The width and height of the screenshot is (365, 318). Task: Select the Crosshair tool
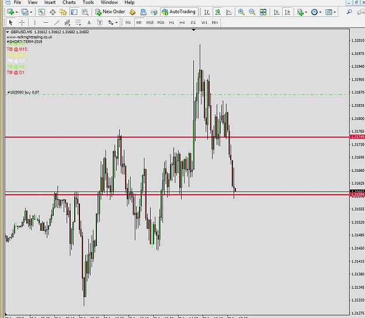point(22,23)
